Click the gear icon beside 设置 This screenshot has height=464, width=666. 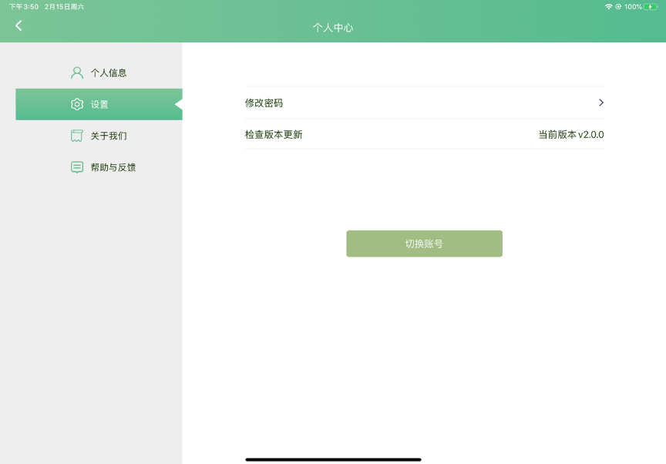[77, 104]
